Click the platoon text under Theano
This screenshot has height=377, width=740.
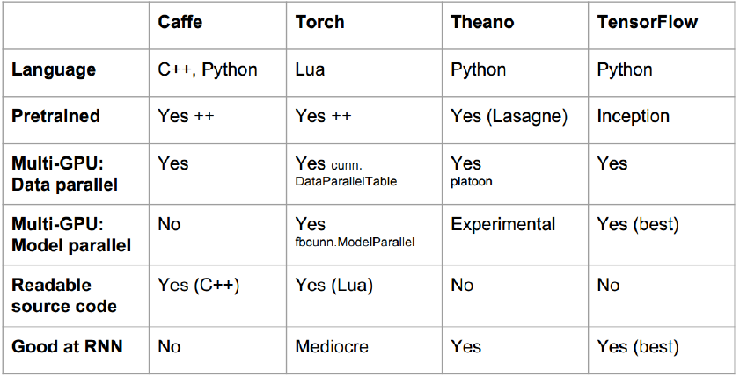coord(472,181)
